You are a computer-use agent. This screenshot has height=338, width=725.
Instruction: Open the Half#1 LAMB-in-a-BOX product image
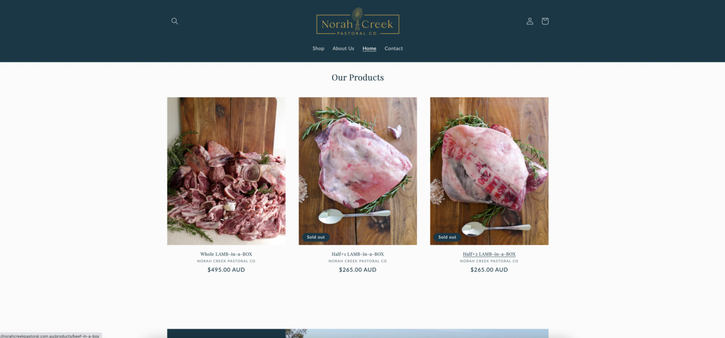point(358,171)
